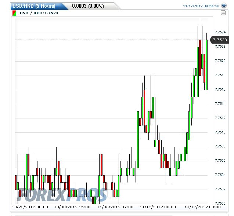Collapse the chart with the minus button
Viewport: 234px width, 216px height.
[x=223, y=13]
